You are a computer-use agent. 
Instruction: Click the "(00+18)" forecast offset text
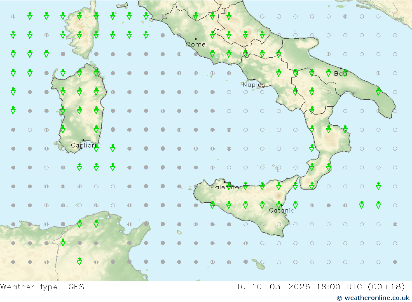[x=386, y=287]
